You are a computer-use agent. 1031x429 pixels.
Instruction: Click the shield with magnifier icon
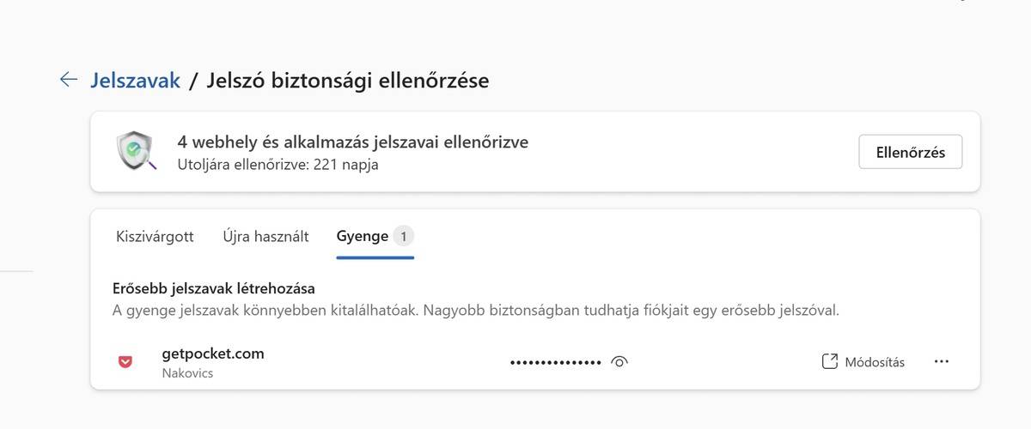point(136,151)
